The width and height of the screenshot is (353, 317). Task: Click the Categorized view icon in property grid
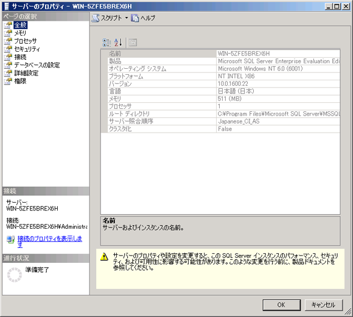tap(107, 43)
